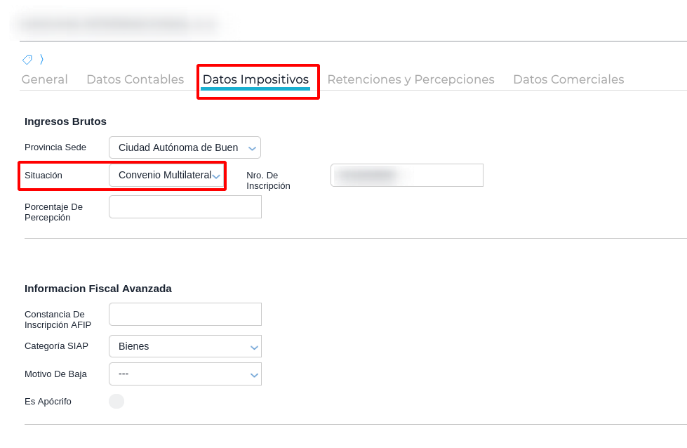Image resolution: width=687 pixels, height=448 pixels.
Task: Click the Constancia De Inscripción AFIP field
Action: coord(185,314)
